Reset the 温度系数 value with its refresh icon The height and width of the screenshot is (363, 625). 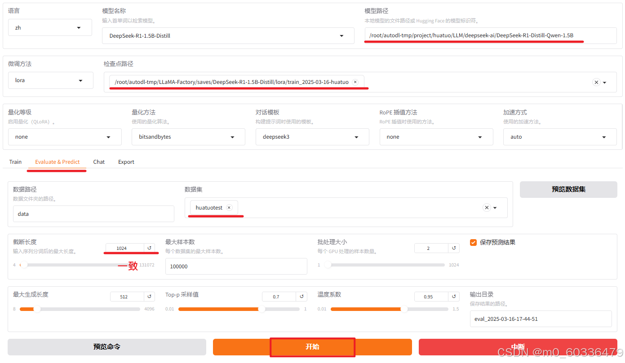pyautogui.click(x=454, y=297)
